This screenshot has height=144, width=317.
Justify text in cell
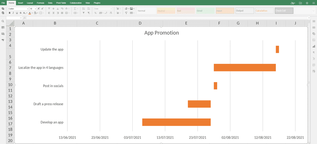click(x=62, y=13)
